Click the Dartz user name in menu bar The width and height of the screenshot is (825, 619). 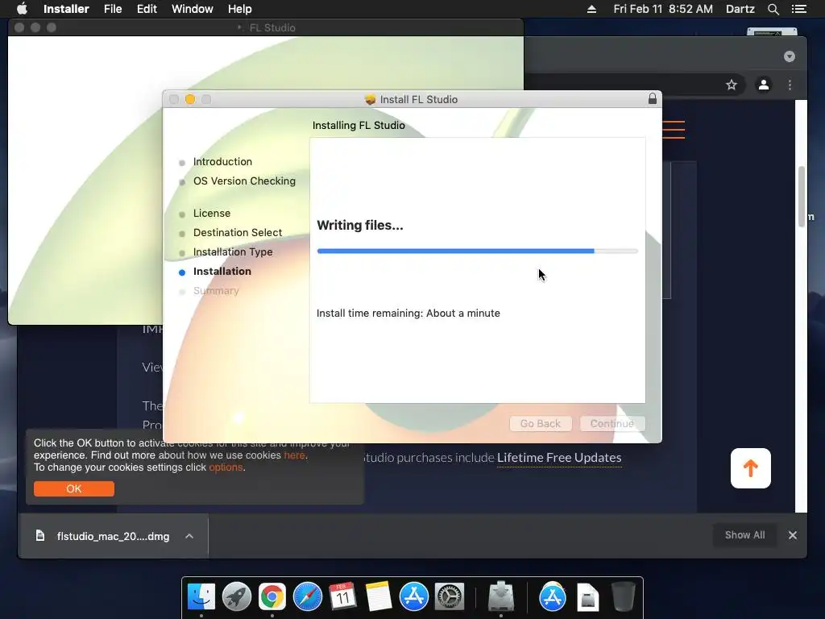click(740, 9)
